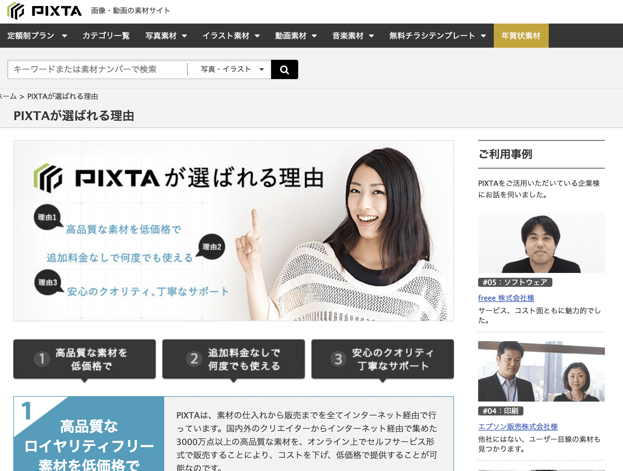Click the PIXTAが選ばれる理由 breadcrumb link
This screenshot has width=623, height=471.
click(64, 97)
